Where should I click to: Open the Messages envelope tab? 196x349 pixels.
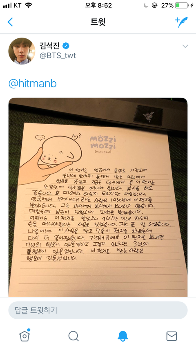(x=171, y=336)
